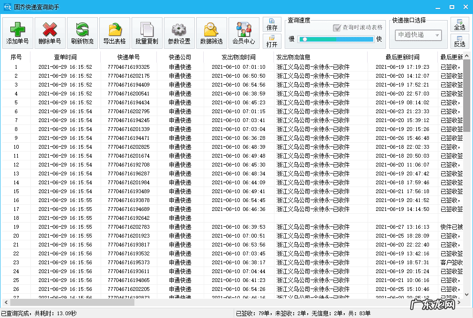This screenshot has width=473, height=318.
Task: Click the 快递单号 column header
Action: point(134,57)
